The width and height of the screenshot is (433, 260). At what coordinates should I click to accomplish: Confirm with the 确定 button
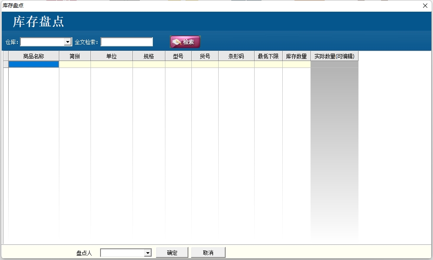click(x=172, y=253)
